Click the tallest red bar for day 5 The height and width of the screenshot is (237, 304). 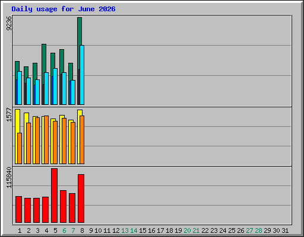[54, 196]
